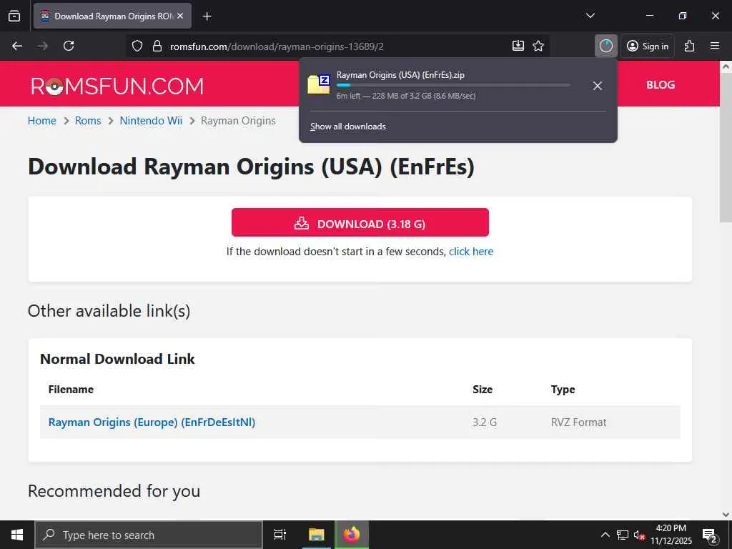
Task: Show hidden system tray icons chevron
Action: click(x=605, y=535)
